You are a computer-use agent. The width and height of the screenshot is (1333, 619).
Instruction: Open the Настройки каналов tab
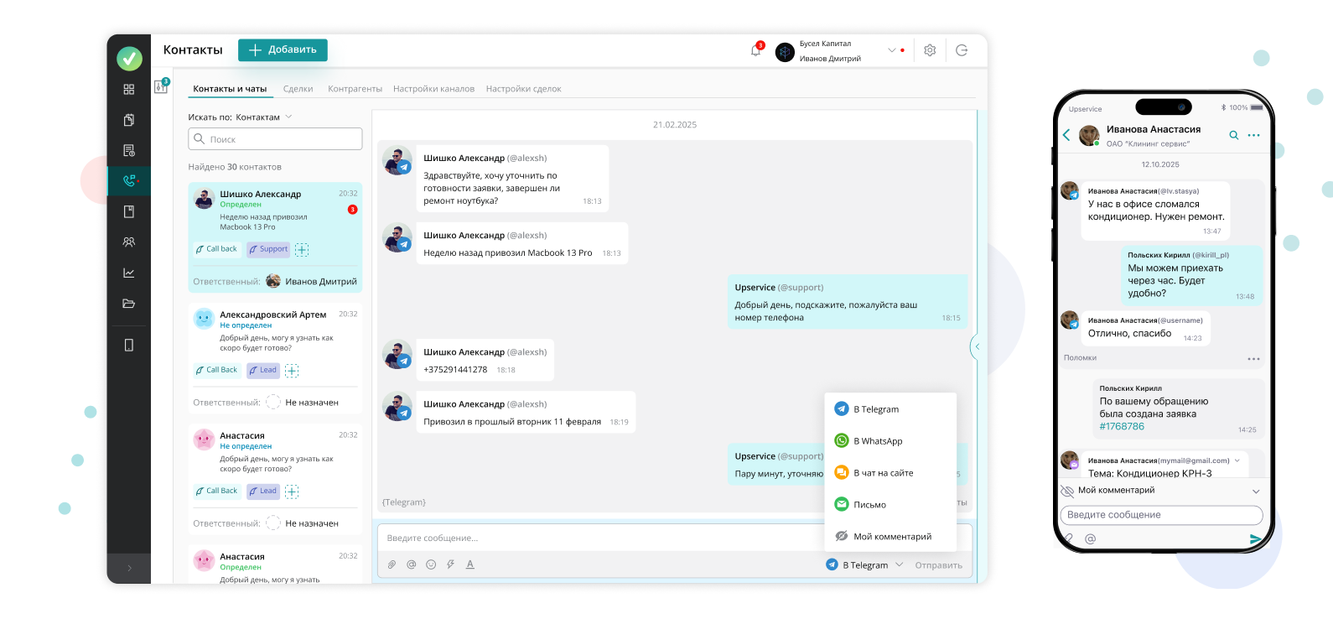pos(433,89)
